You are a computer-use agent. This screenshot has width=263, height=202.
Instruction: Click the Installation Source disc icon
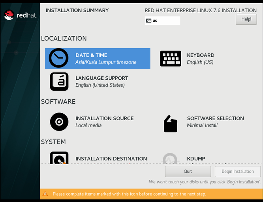coord(59,122)
